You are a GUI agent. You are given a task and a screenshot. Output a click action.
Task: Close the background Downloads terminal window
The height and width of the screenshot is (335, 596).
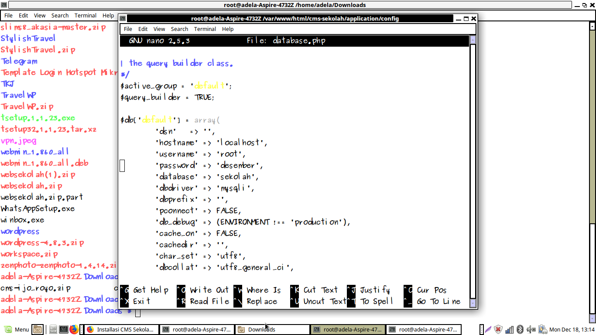[592, 5]
